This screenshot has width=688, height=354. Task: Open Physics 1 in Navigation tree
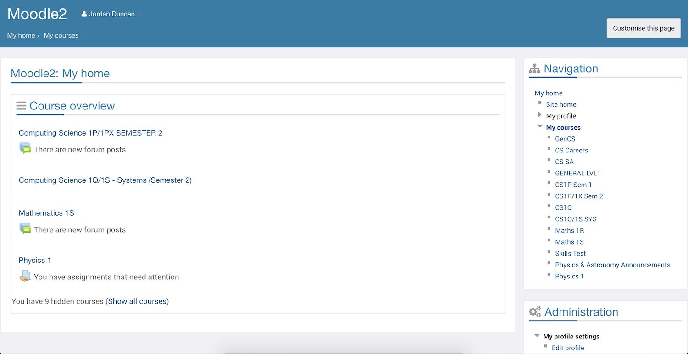[569, 276]
